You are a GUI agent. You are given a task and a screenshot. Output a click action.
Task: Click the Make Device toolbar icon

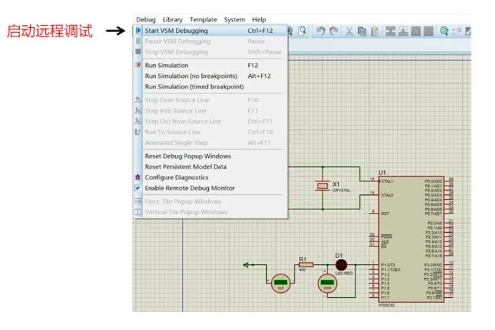pos(457,31)
